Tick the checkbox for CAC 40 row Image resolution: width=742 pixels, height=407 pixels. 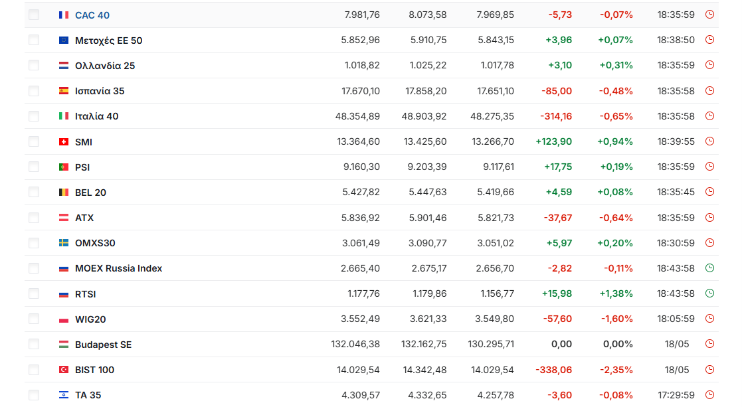[34, 15]
